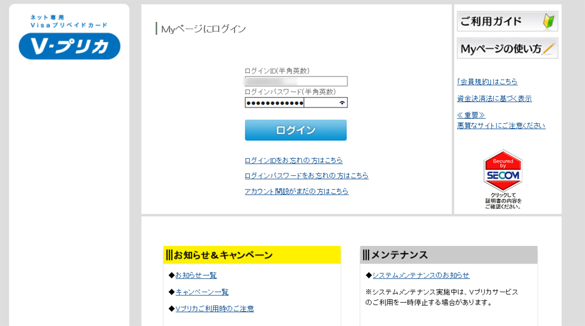Image resolution: width=585 pixels, height=326 pixels.
Task: Open the Myページの使い方 banner
Action: tap(507, 49)
